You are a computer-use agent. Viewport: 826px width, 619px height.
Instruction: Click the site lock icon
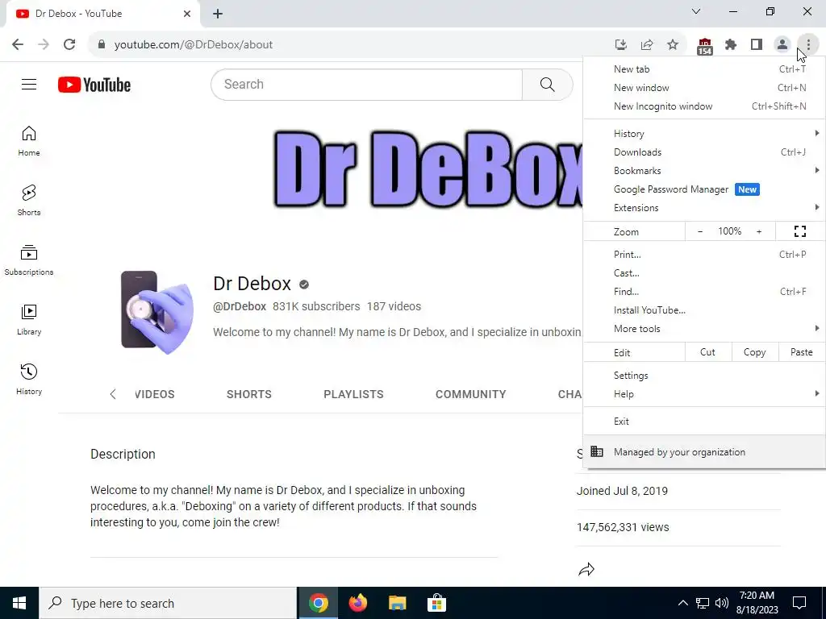pyautogui.click(x=102, y=44)
